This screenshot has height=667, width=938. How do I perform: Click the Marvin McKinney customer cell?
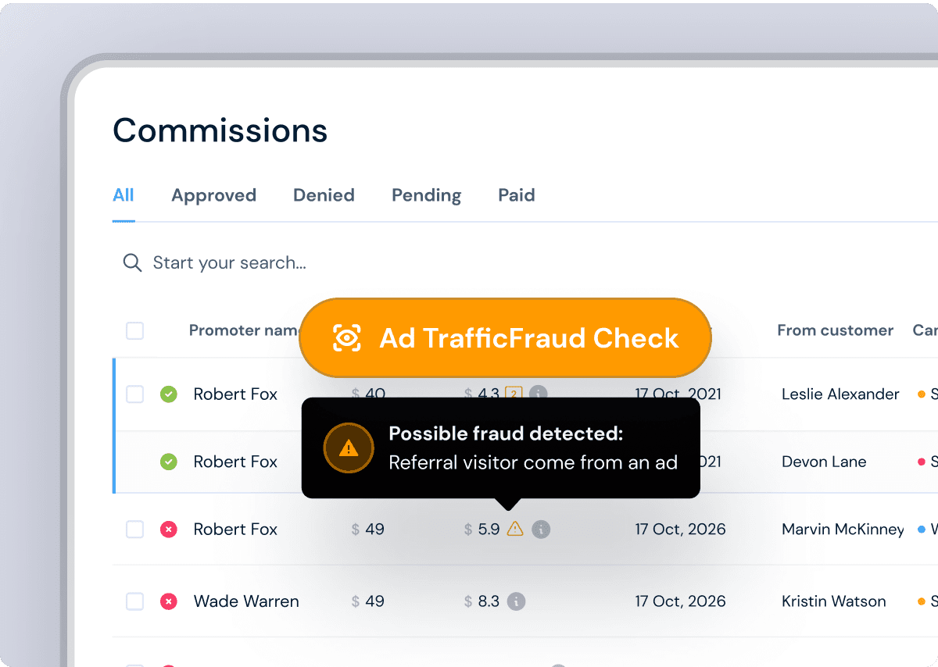[843, 530]
